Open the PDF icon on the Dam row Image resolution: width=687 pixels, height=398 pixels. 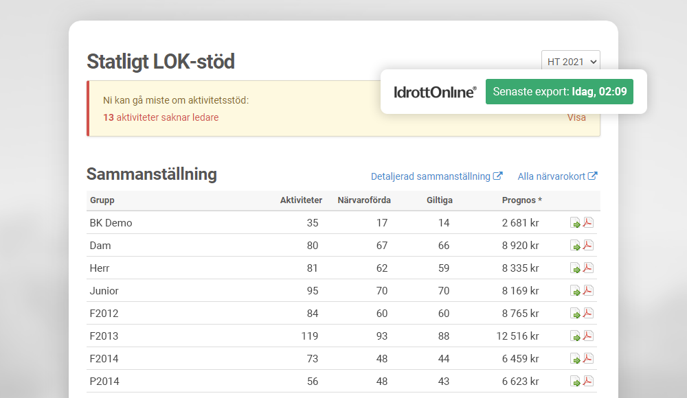589,245
